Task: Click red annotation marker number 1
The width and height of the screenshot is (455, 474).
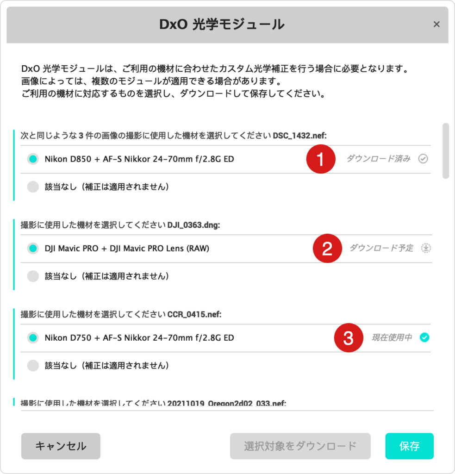Action: (x=321, y=159)
